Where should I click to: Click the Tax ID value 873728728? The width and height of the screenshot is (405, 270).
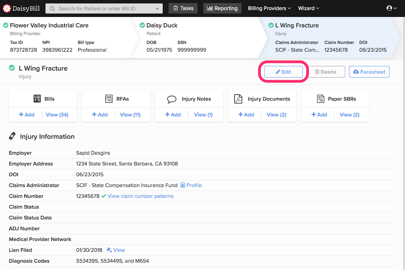[x=24, y=50]
